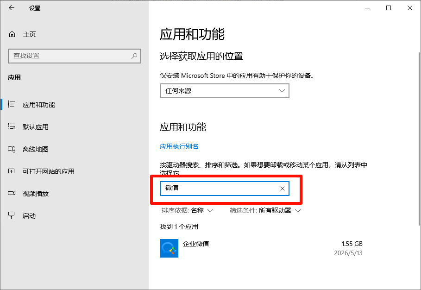
Task: Close the Settings window
Action: pos(410,8)
